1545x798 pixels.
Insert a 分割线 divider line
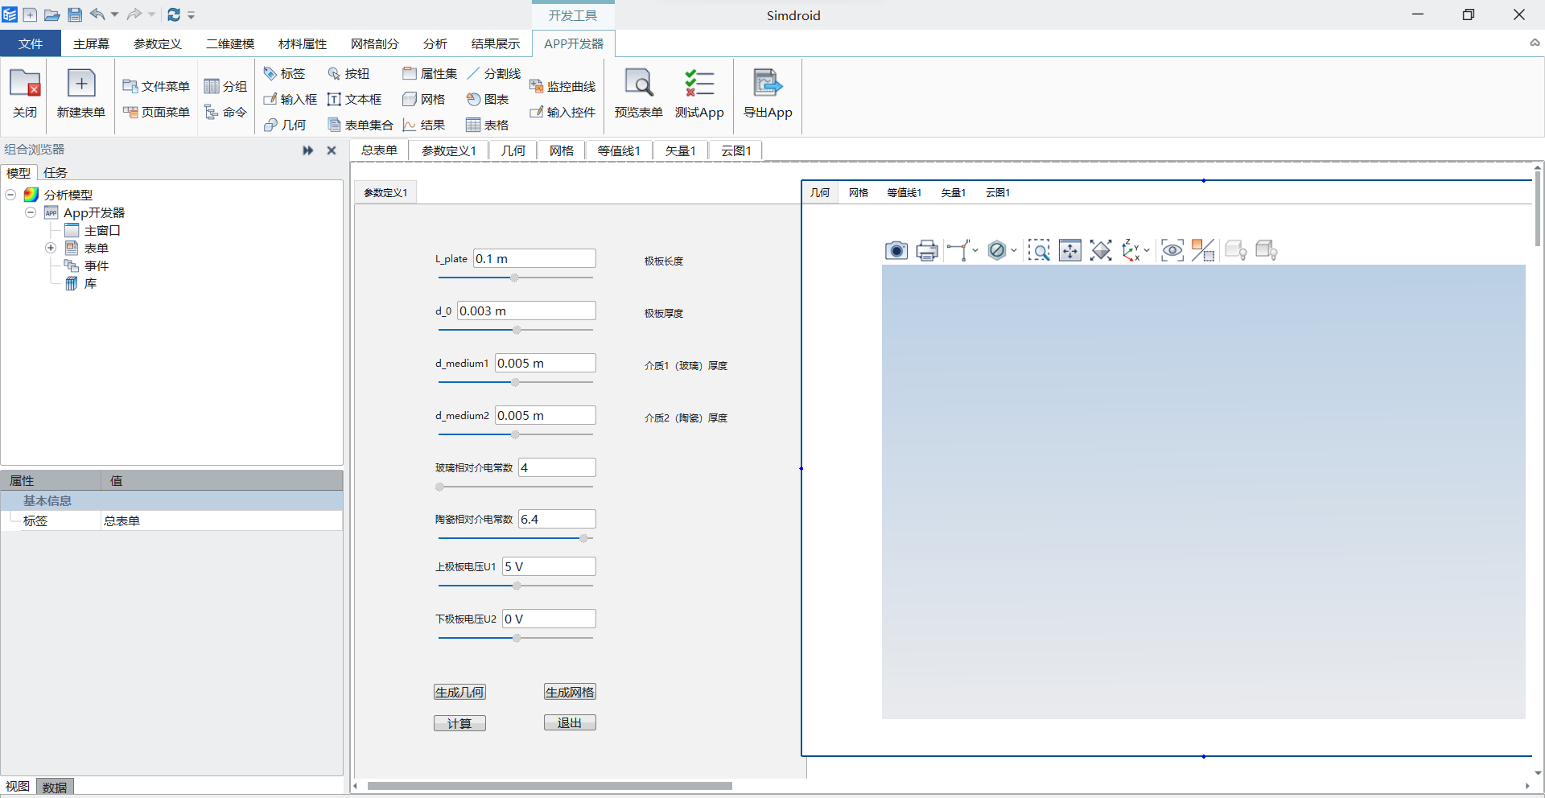coord(494,73)
